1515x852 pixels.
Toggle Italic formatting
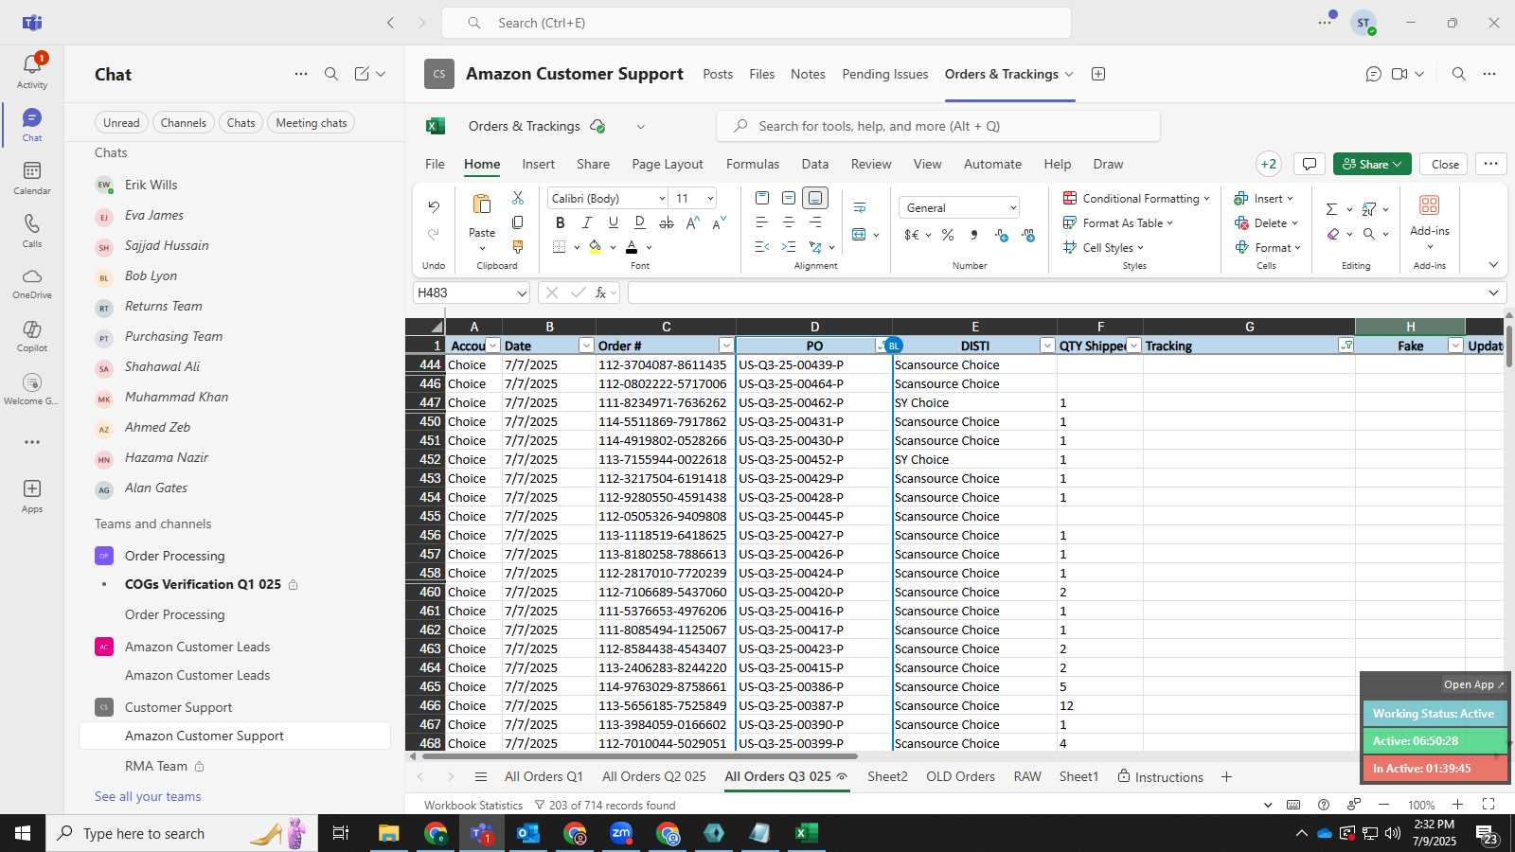586,222
